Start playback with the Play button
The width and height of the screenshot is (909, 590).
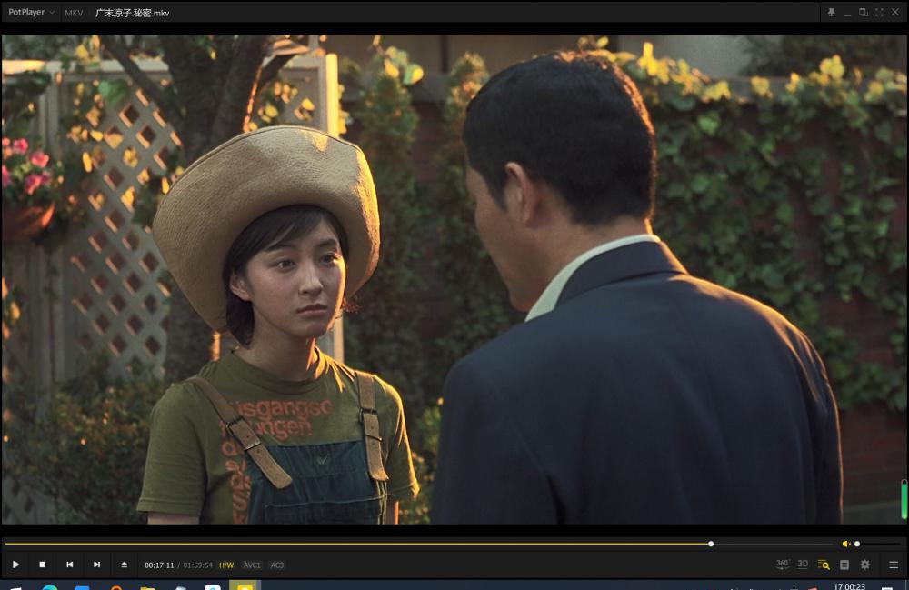click(15, 565)
